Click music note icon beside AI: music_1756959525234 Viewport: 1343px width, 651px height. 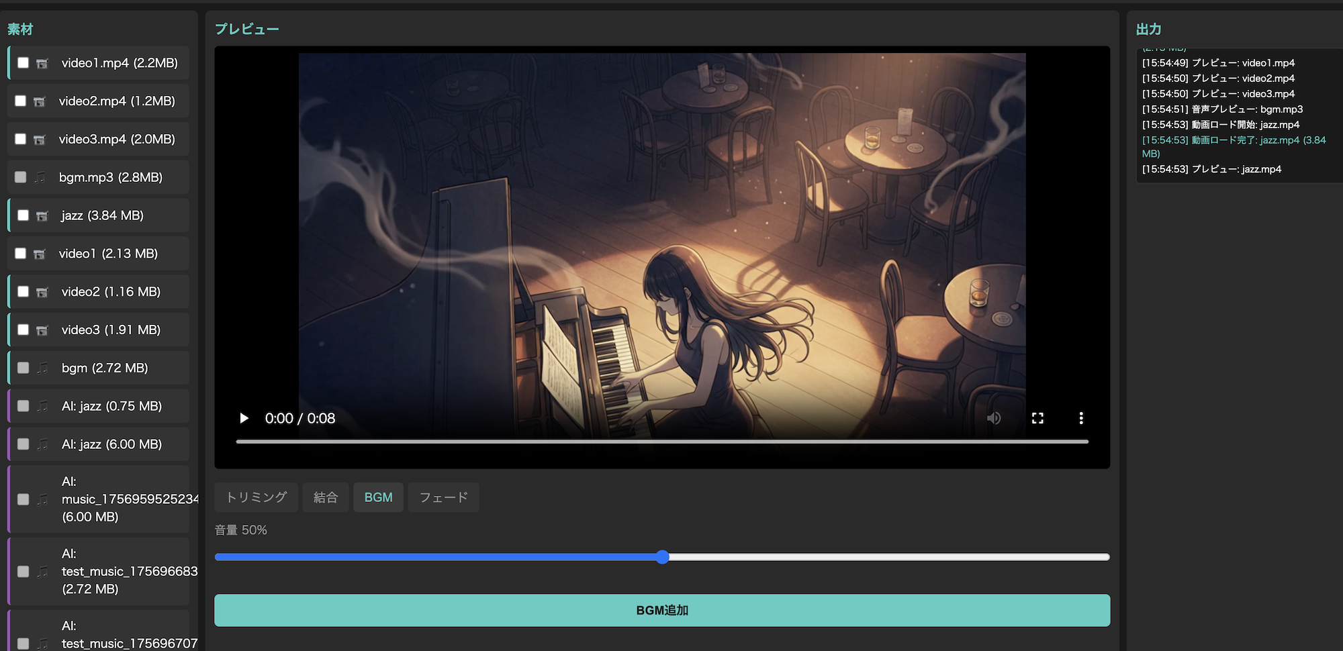pyautogui.click(x=42, y=500)
